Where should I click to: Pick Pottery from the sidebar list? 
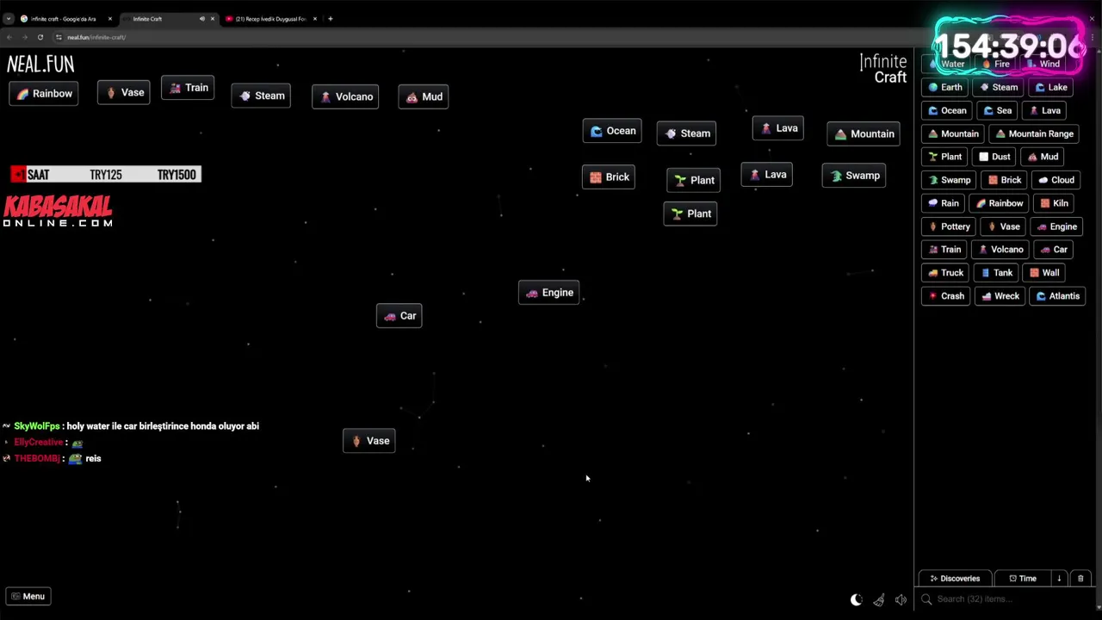pos(949,226)
